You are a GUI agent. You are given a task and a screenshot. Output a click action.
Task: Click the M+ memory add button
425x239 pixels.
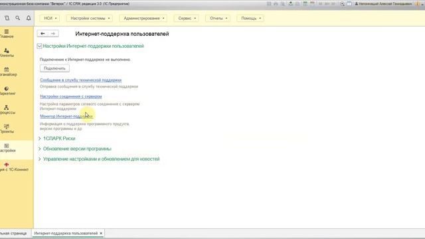[x=327, y=4]
